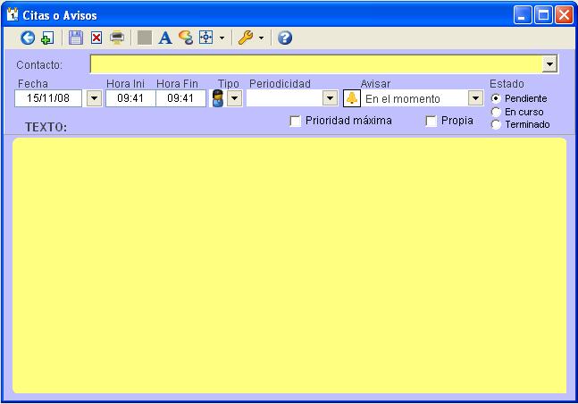The width and height of the screenshot is (578, 404).
Task: Open the color palette icon
Action: click(x=186, y=38)
